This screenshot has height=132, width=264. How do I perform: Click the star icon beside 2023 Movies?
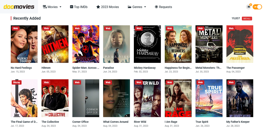coord(98,7)
